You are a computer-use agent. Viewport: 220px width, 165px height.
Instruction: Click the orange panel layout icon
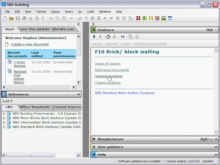click(151, 18)
